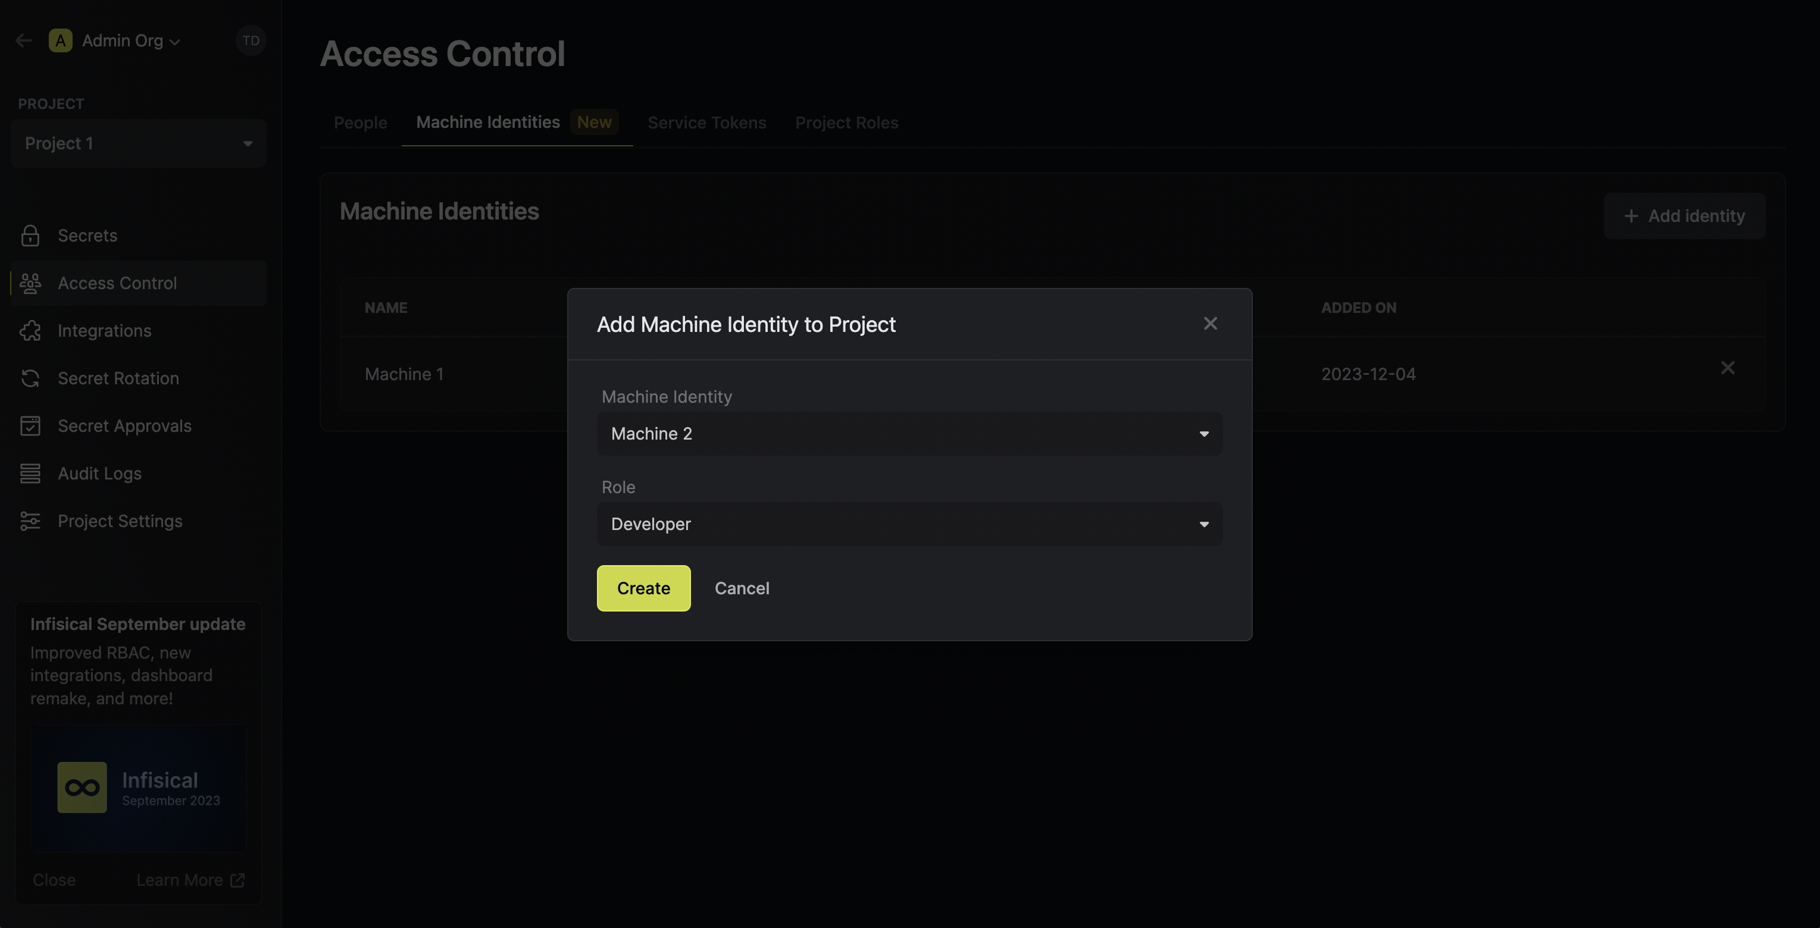
Task: Click the Infisical September 2023 thumbnail
Action: 139,788
